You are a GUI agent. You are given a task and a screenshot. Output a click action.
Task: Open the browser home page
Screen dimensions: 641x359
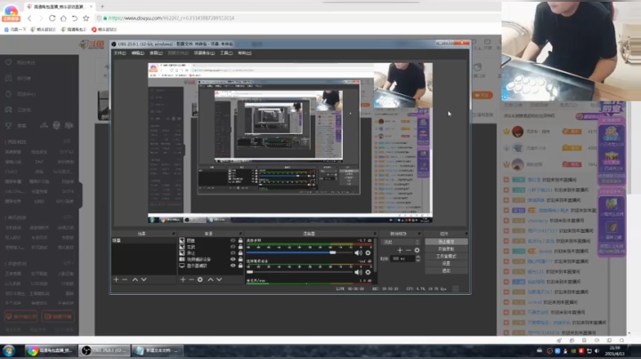63,19
